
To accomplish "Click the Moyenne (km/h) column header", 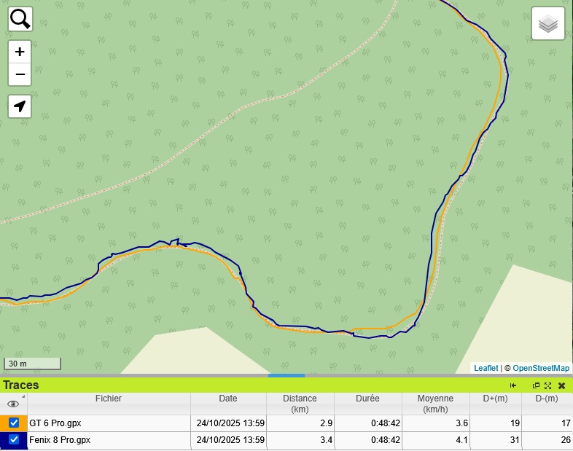I will coord(435,404).
